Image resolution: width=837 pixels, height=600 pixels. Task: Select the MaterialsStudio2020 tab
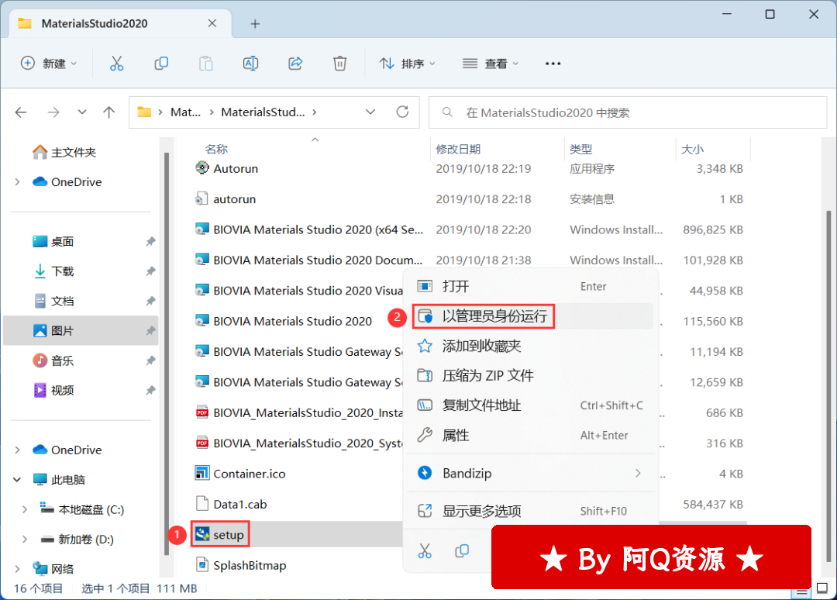pyautogui.click(x=121, y=23)
